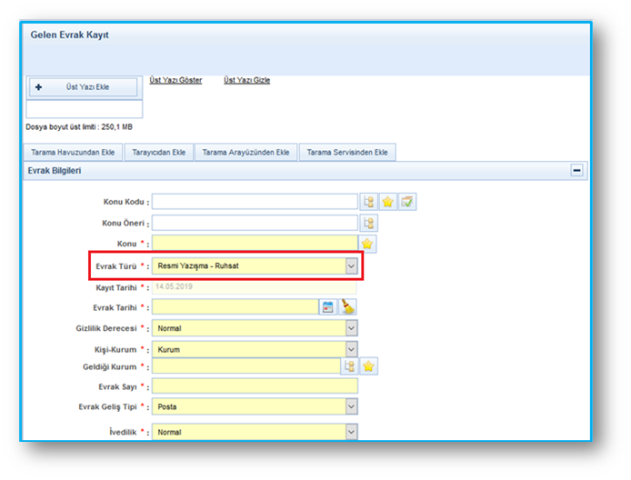Open the Kişi-Kurum dropdown

351,349
